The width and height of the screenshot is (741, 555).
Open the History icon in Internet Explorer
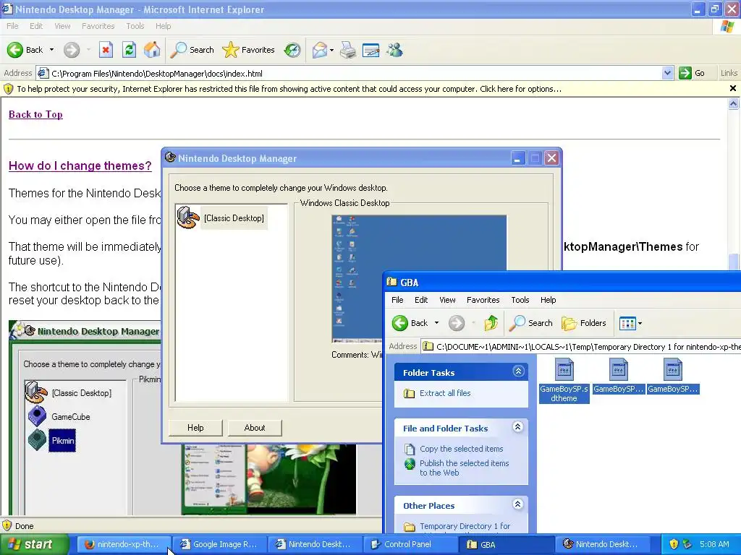tap(292, 50)
